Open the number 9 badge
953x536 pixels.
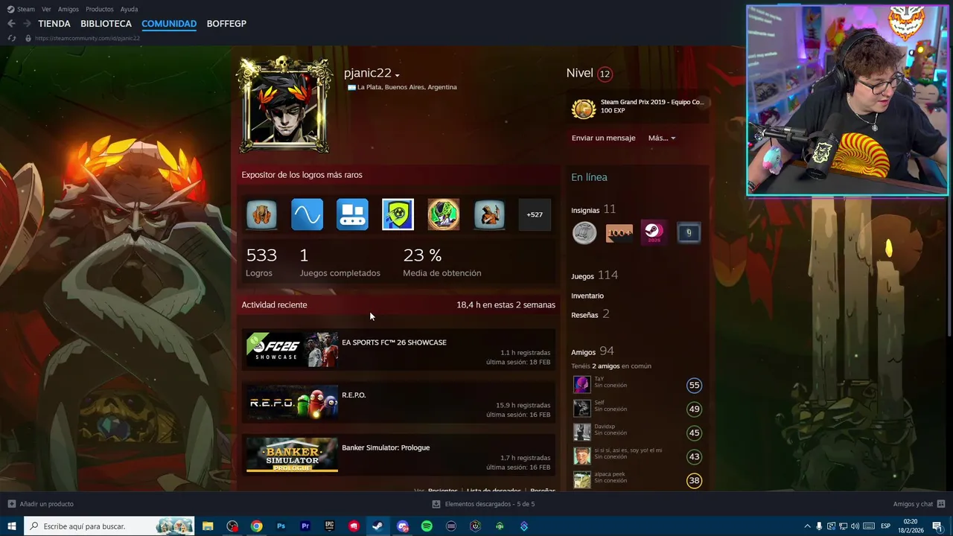689,233
